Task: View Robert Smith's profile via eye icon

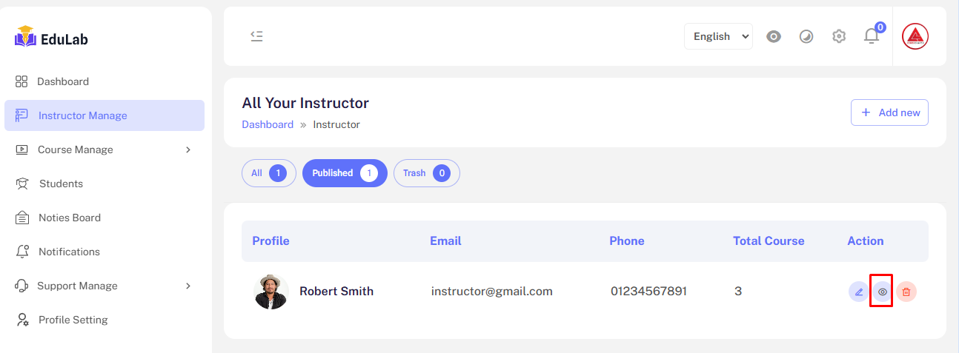Action: 882,292
